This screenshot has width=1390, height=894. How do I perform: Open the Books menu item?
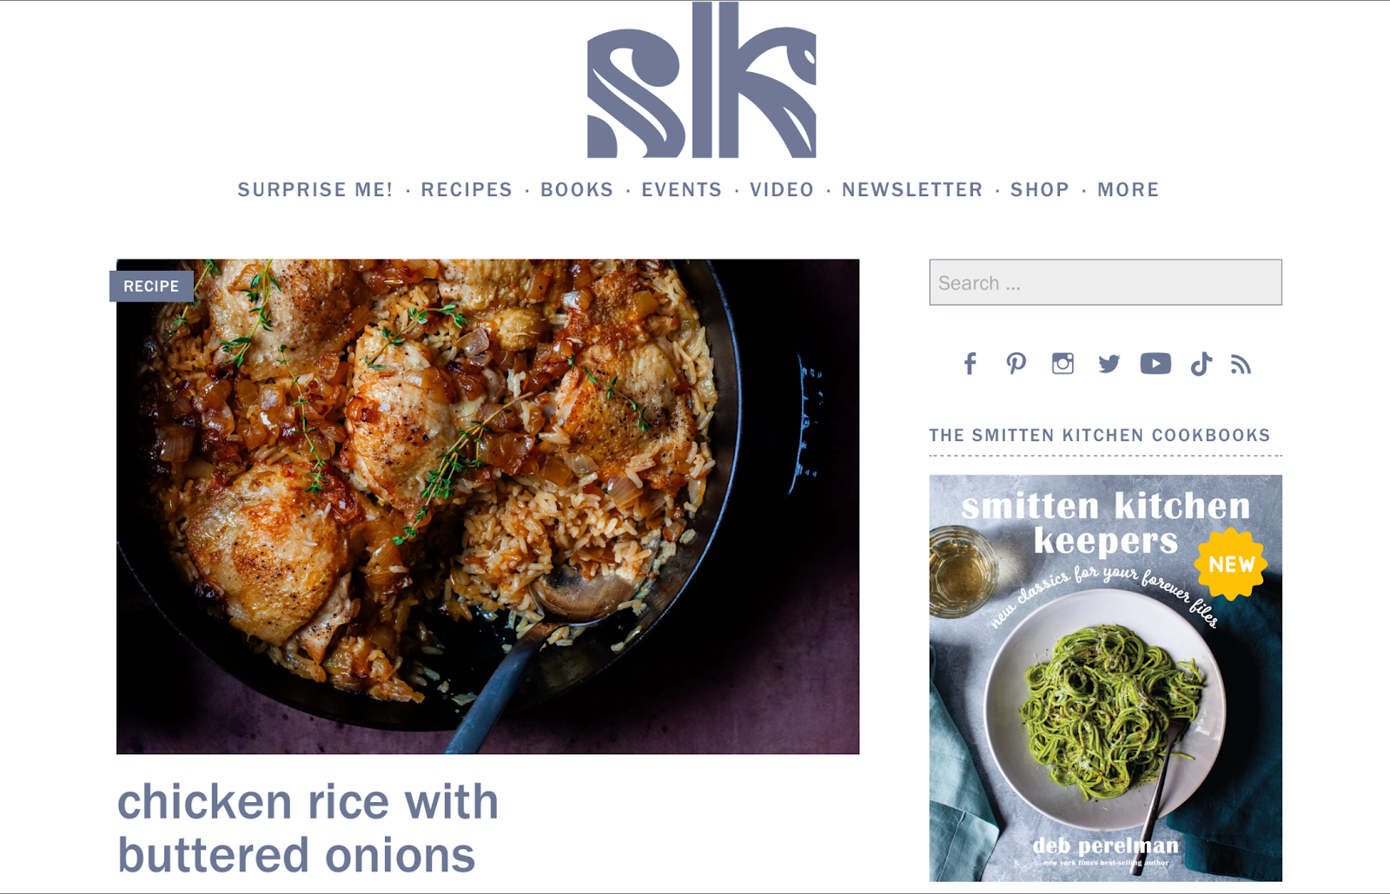point(577,189)
